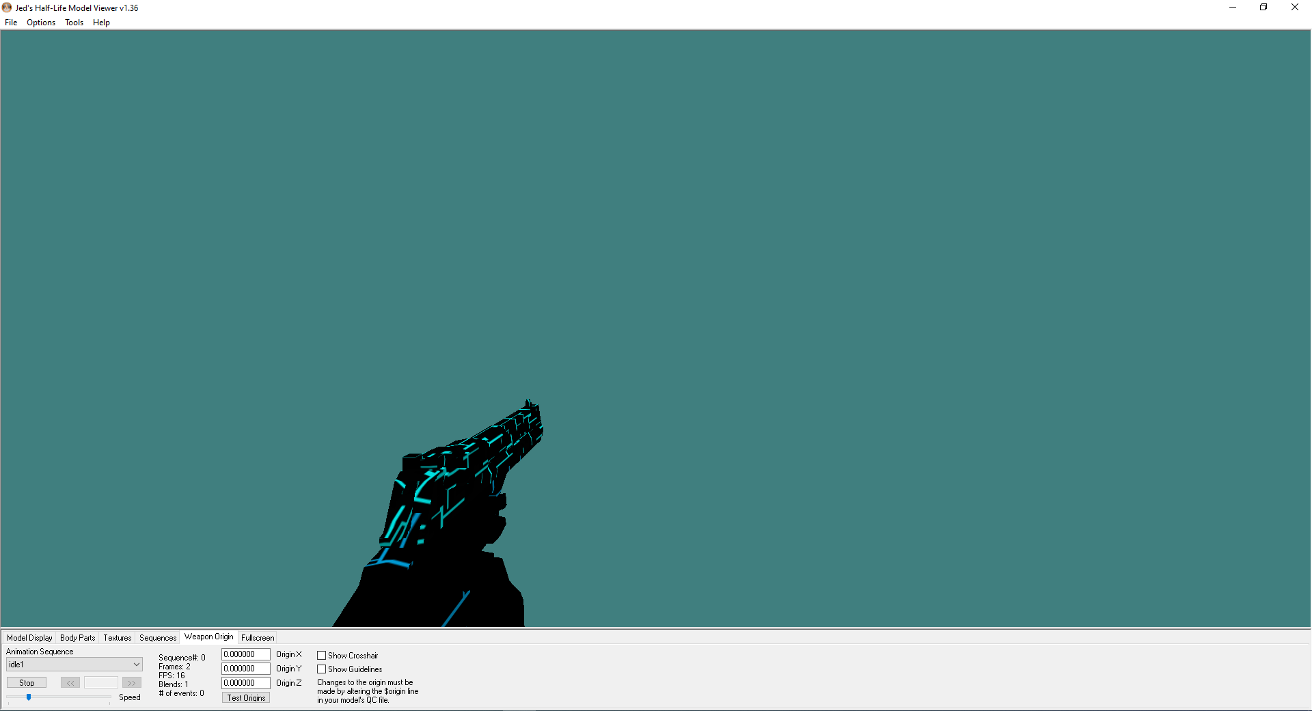Enable the Show Crosshair checkbox
This screenshot has width=1312, height=711.
click(x=321, y=656)
